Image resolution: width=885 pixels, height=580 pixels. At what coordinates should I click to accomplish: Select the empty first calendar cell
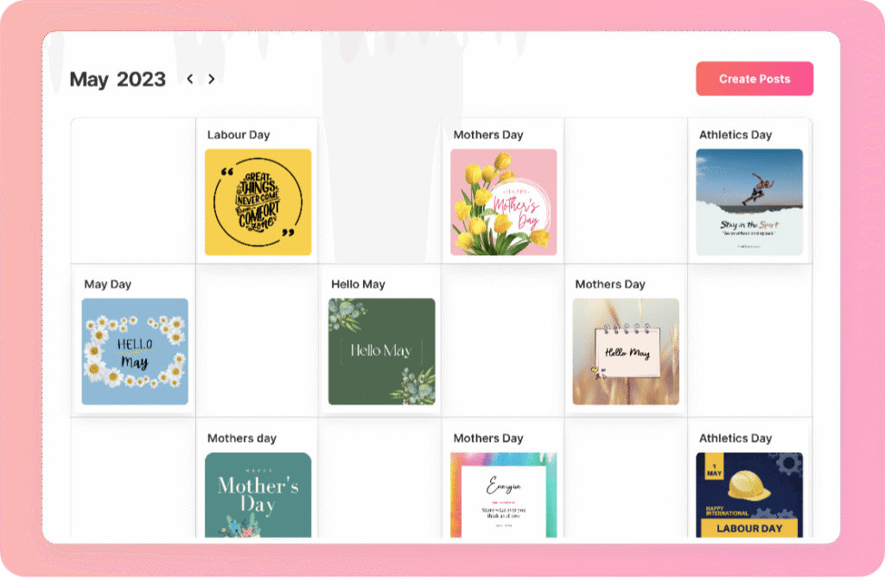133,190
